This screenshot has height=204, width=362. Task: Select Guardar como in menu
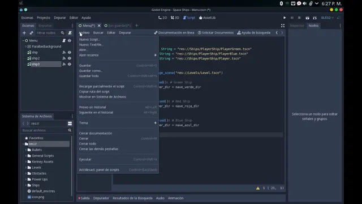point(118,70)
